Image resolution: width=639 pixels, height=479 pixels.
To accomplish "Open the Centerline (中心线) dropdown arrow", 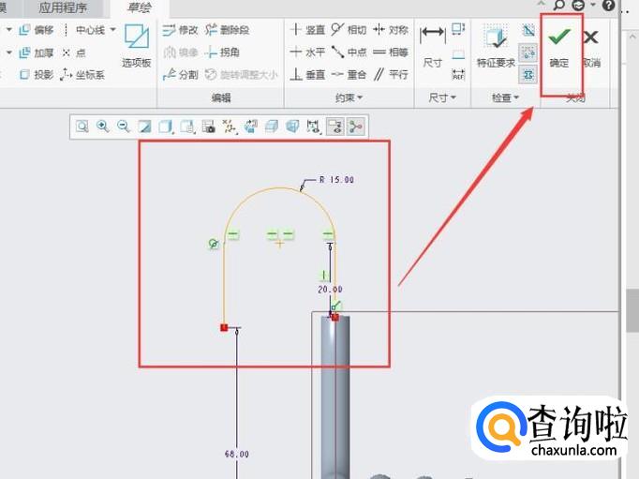I will [x=113, y=30].
